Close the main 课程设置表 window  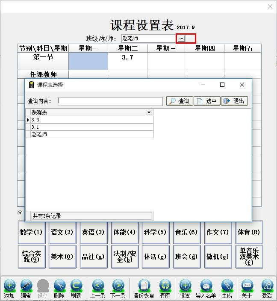point(270,6)
